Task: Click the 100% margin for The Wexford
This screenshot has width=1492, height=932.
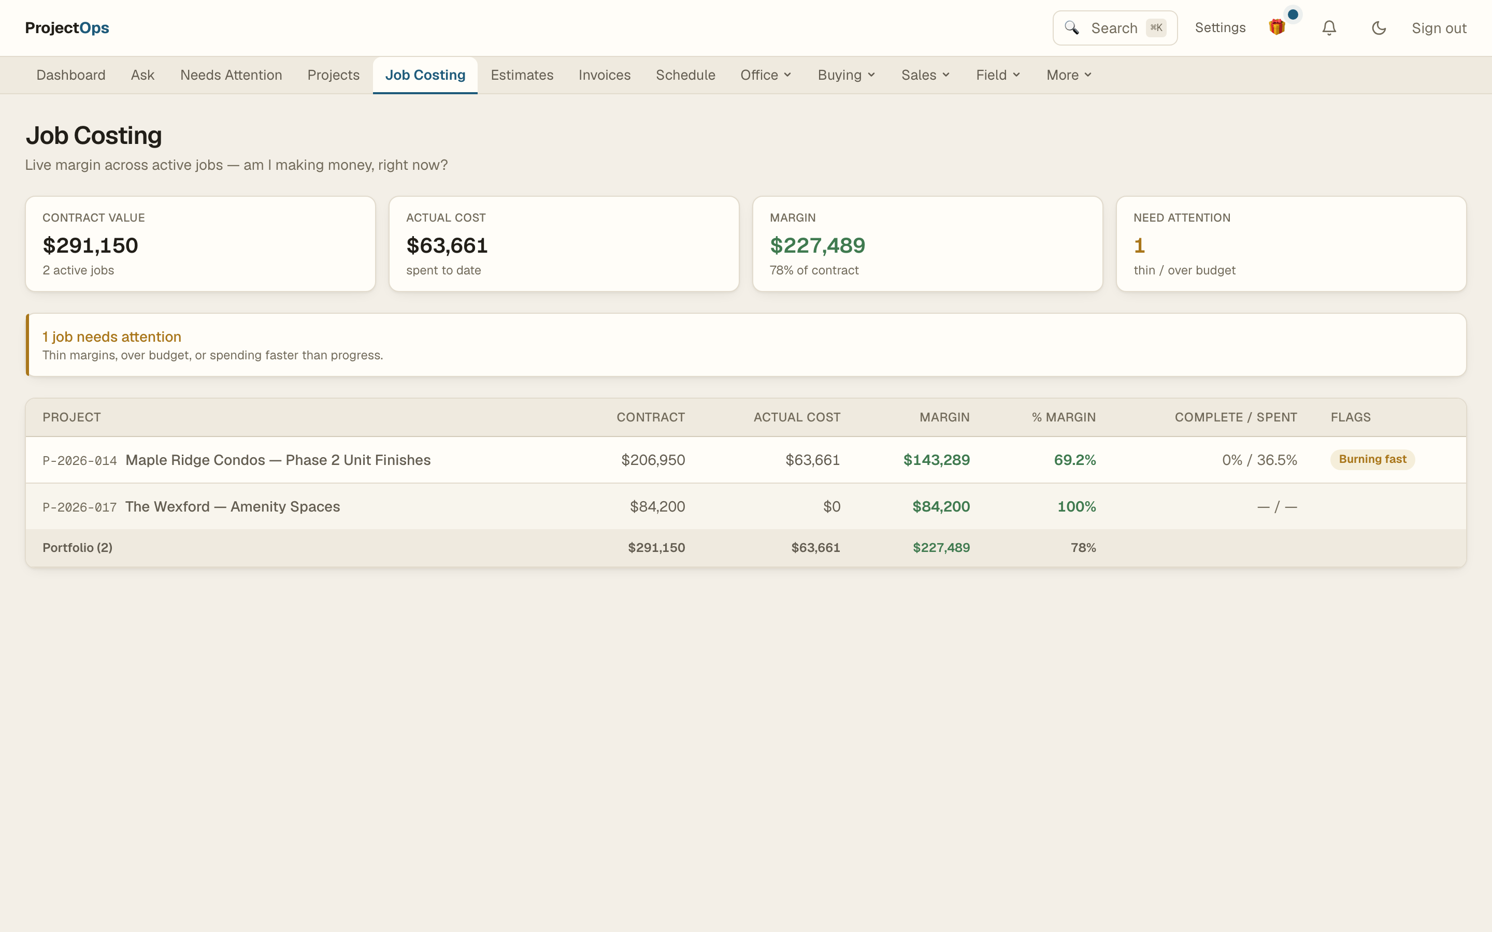Action: pos(1077,507)
